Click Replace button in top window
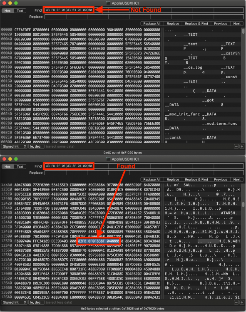 pos(173,23)
